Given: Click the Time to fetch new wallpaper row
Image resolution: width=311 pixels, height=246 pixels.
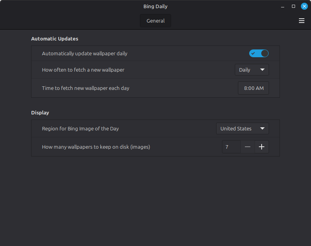Looking at the screenshot, I should (x=155, y=88).
